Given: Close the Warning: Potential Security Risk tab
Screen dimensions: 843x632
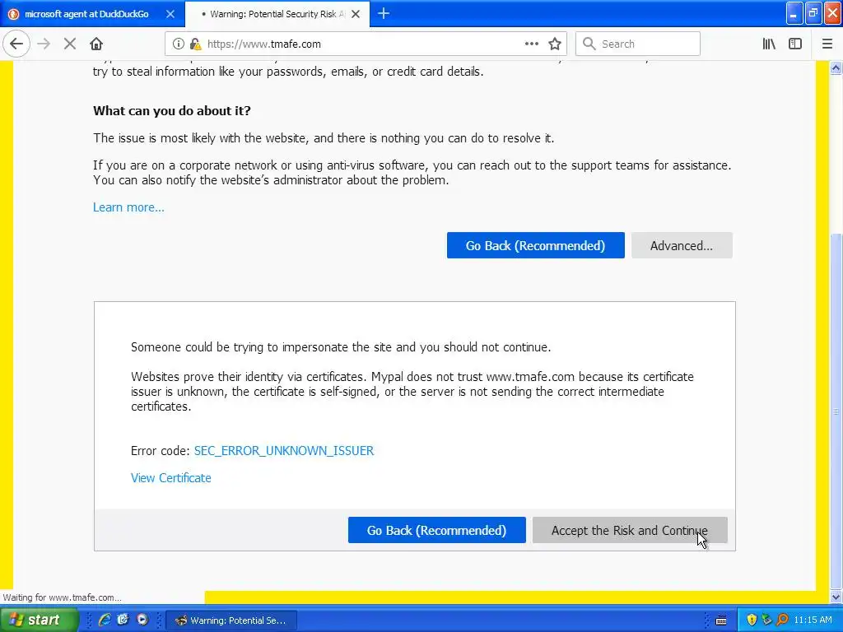Looking at the screenshot, I should coord(356,14).
